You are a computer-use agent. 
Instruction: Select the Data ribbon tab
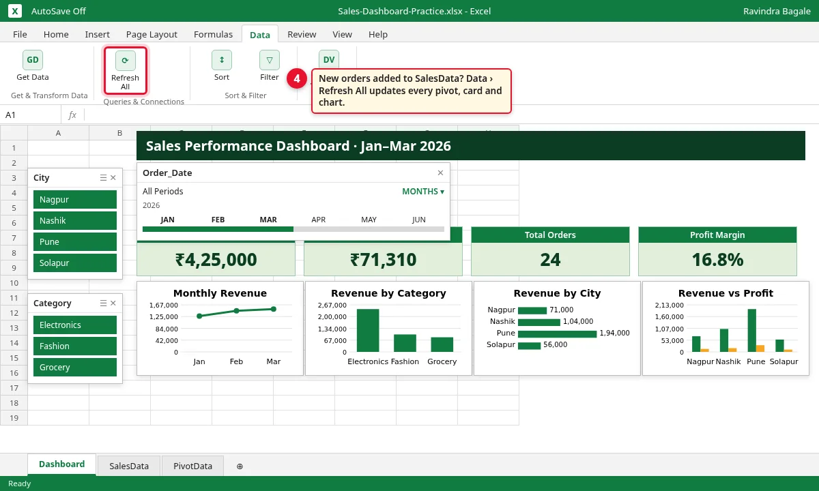[260, 34]
